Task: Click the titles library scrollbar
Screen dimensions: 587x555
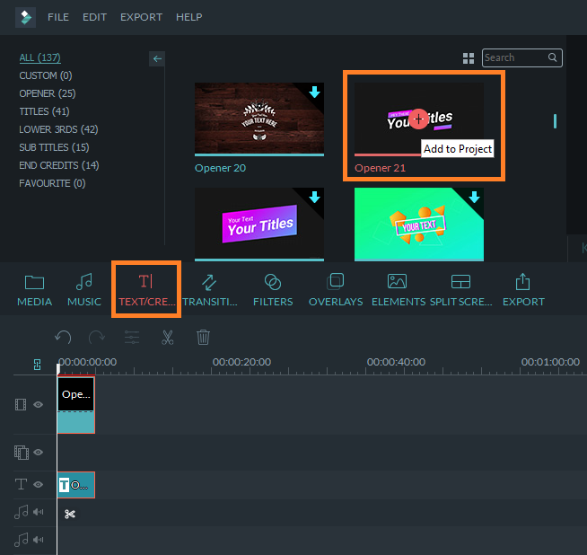Action: click(x=555, y=121)
